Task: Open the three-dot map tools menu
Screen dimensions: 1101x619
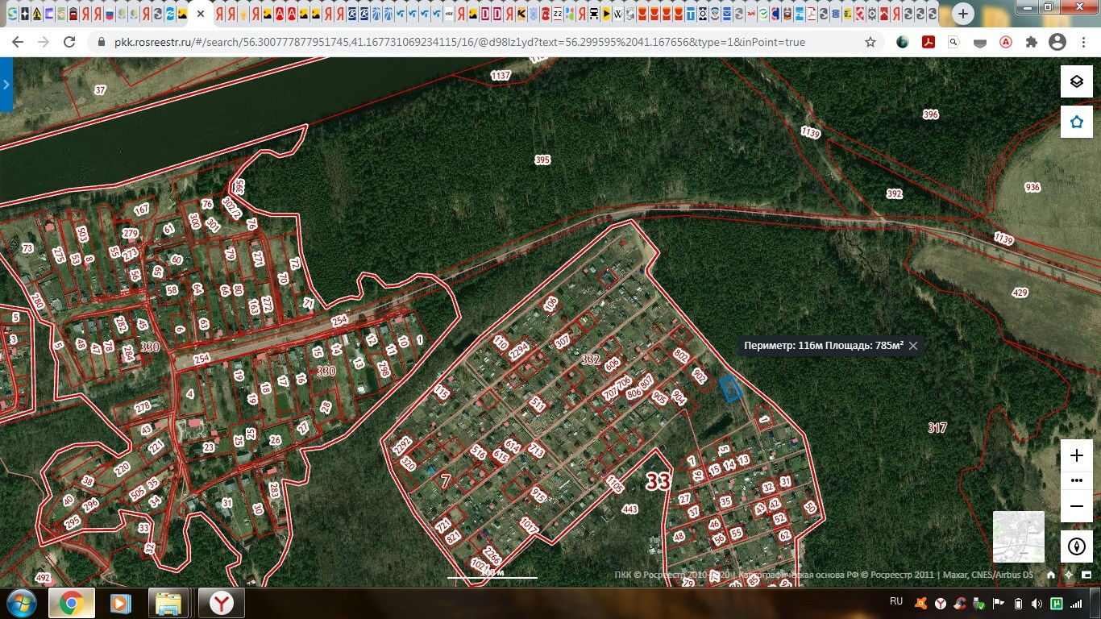Action: click(x=1076, y=480)
